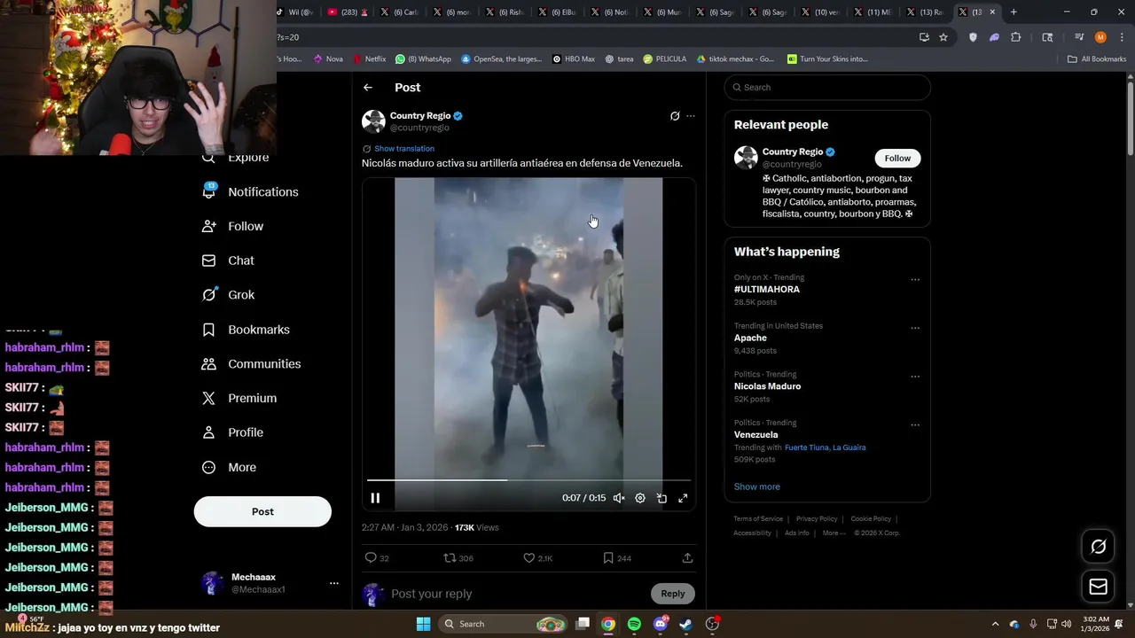
Task: Expand the video to fullscreen
Action: coord(683,498)
